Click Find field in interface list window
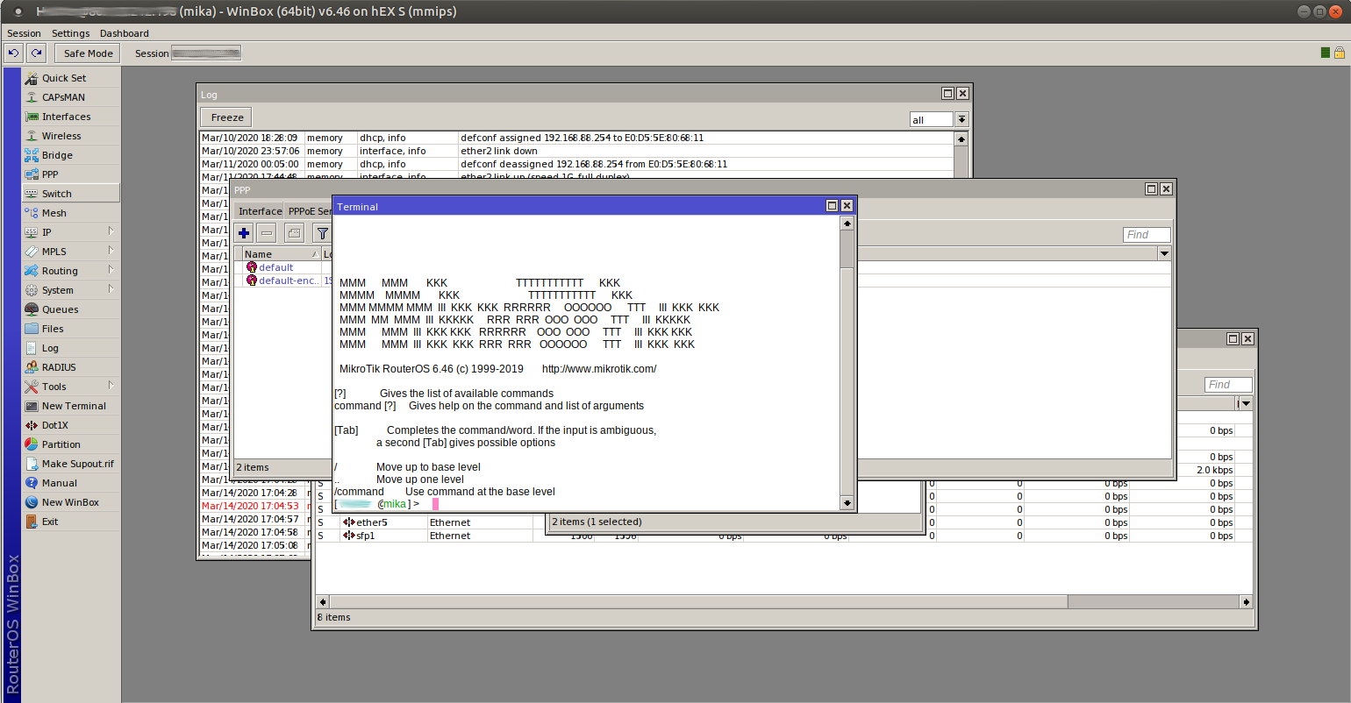 [1228, 385]
